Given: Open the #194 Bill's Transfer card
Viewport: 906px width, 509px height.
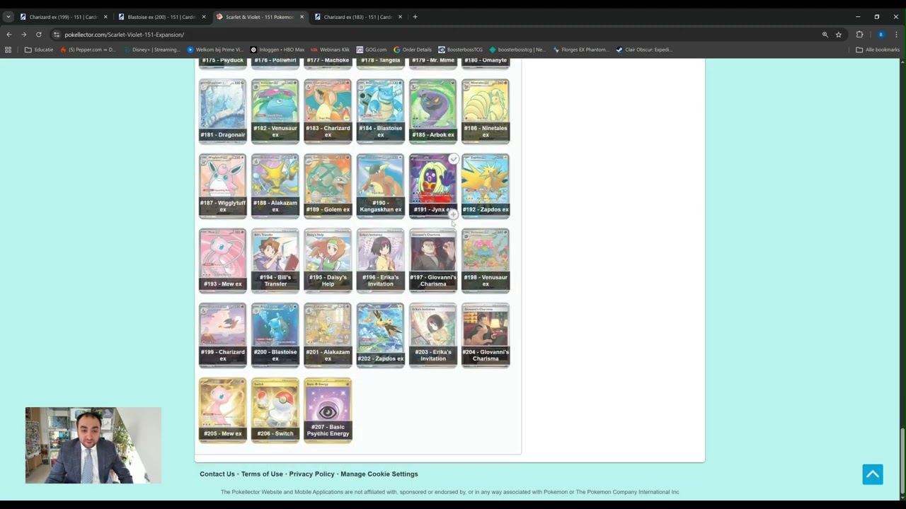Looking at the screenshot, I should (x=275, y=260).
